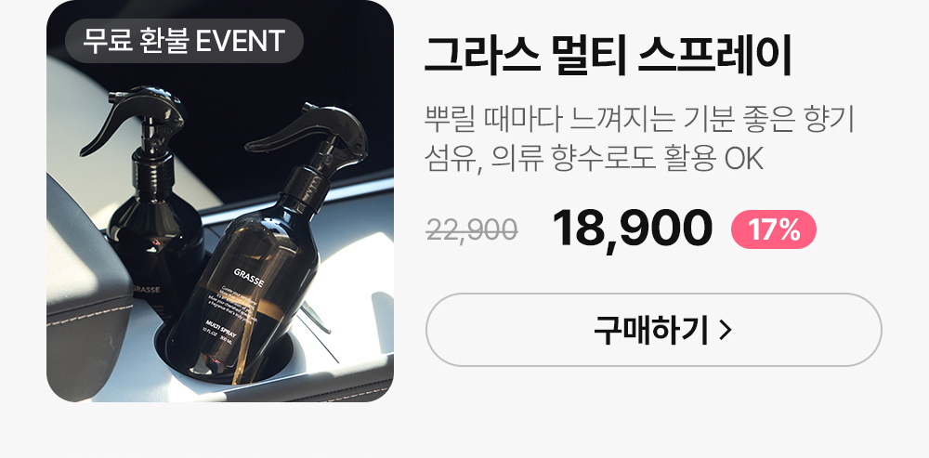Select the 구매하기 button label text
This screenshot has height=458, width=929.
point(650,331)
